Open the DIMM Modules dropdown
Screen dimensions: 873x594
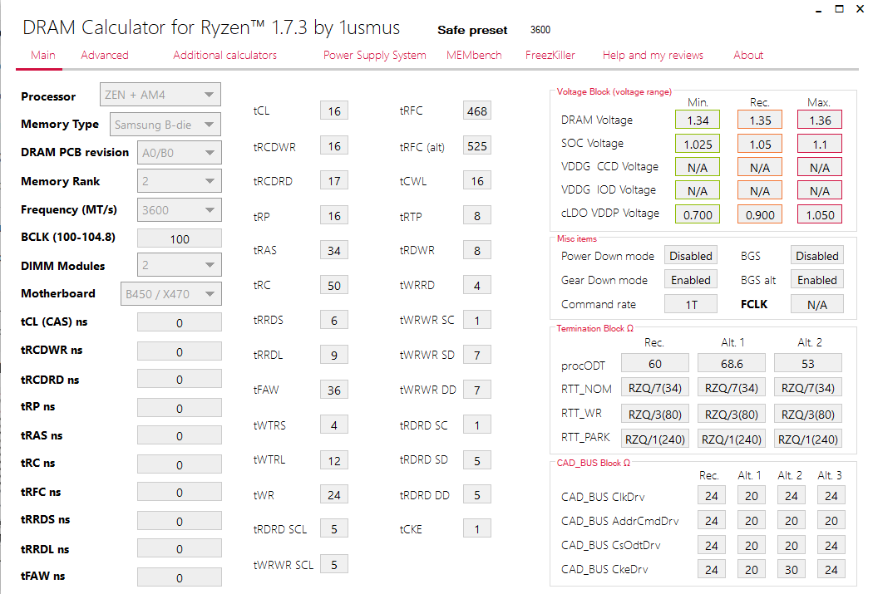point(180,265)
